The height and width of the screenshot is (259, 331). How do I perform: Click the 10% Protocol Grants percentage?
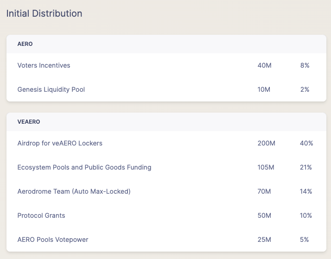[x=306, y=215]
